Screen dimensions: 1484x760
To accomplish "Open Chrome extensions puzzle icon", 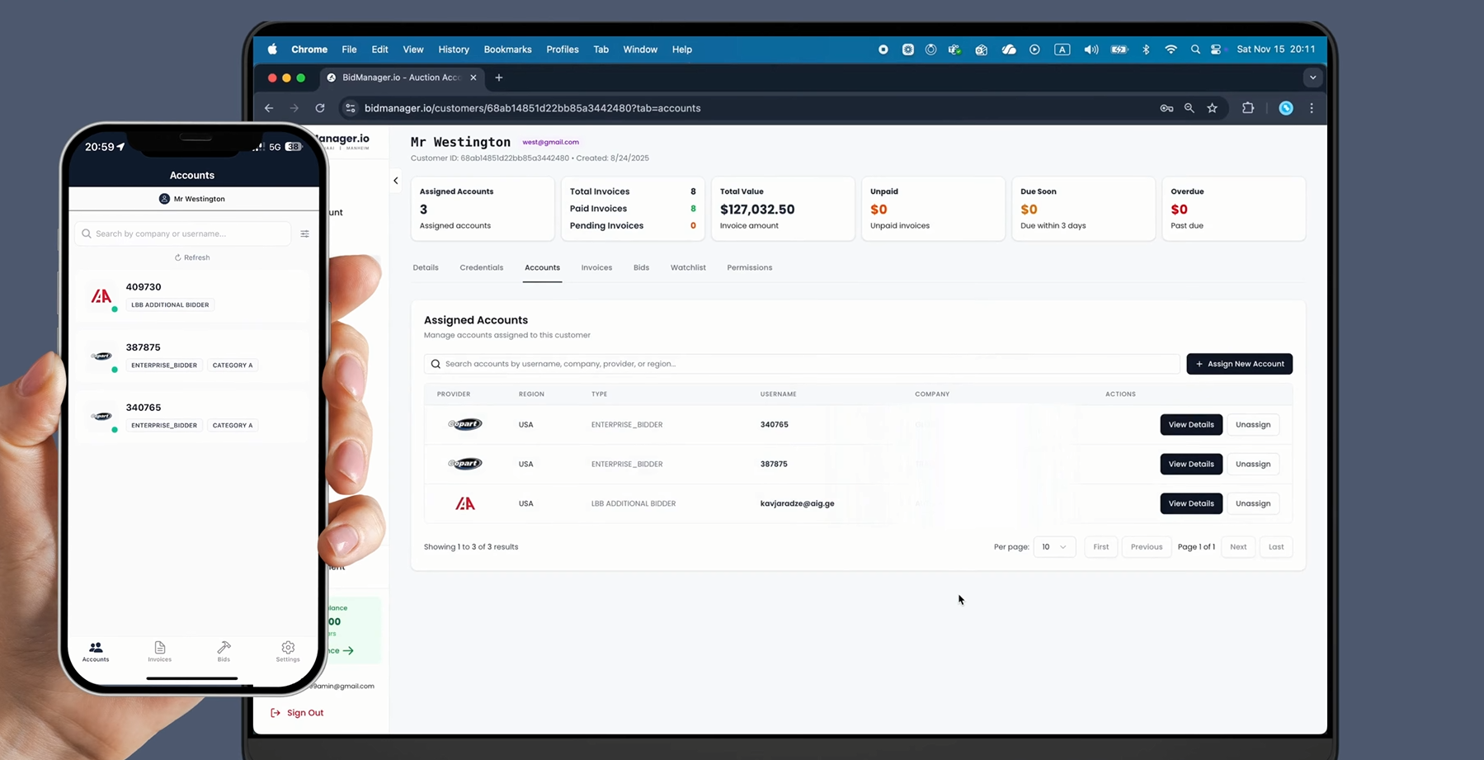I will pos(1247,108).
